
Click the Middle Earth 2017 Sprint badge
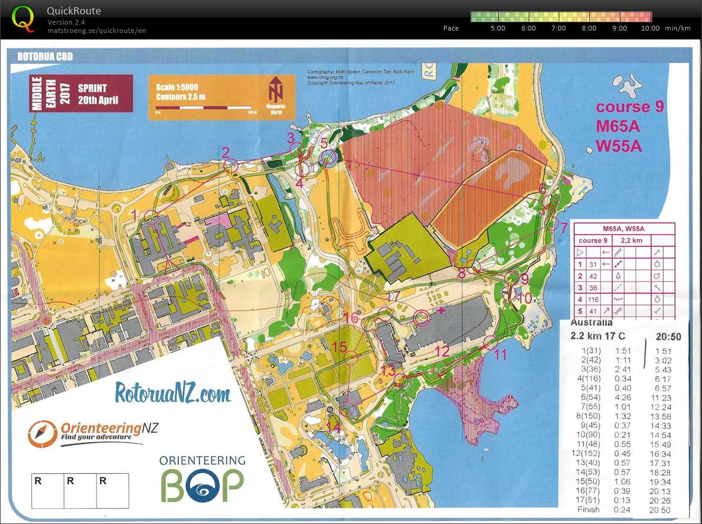click(x=81, y=93)
